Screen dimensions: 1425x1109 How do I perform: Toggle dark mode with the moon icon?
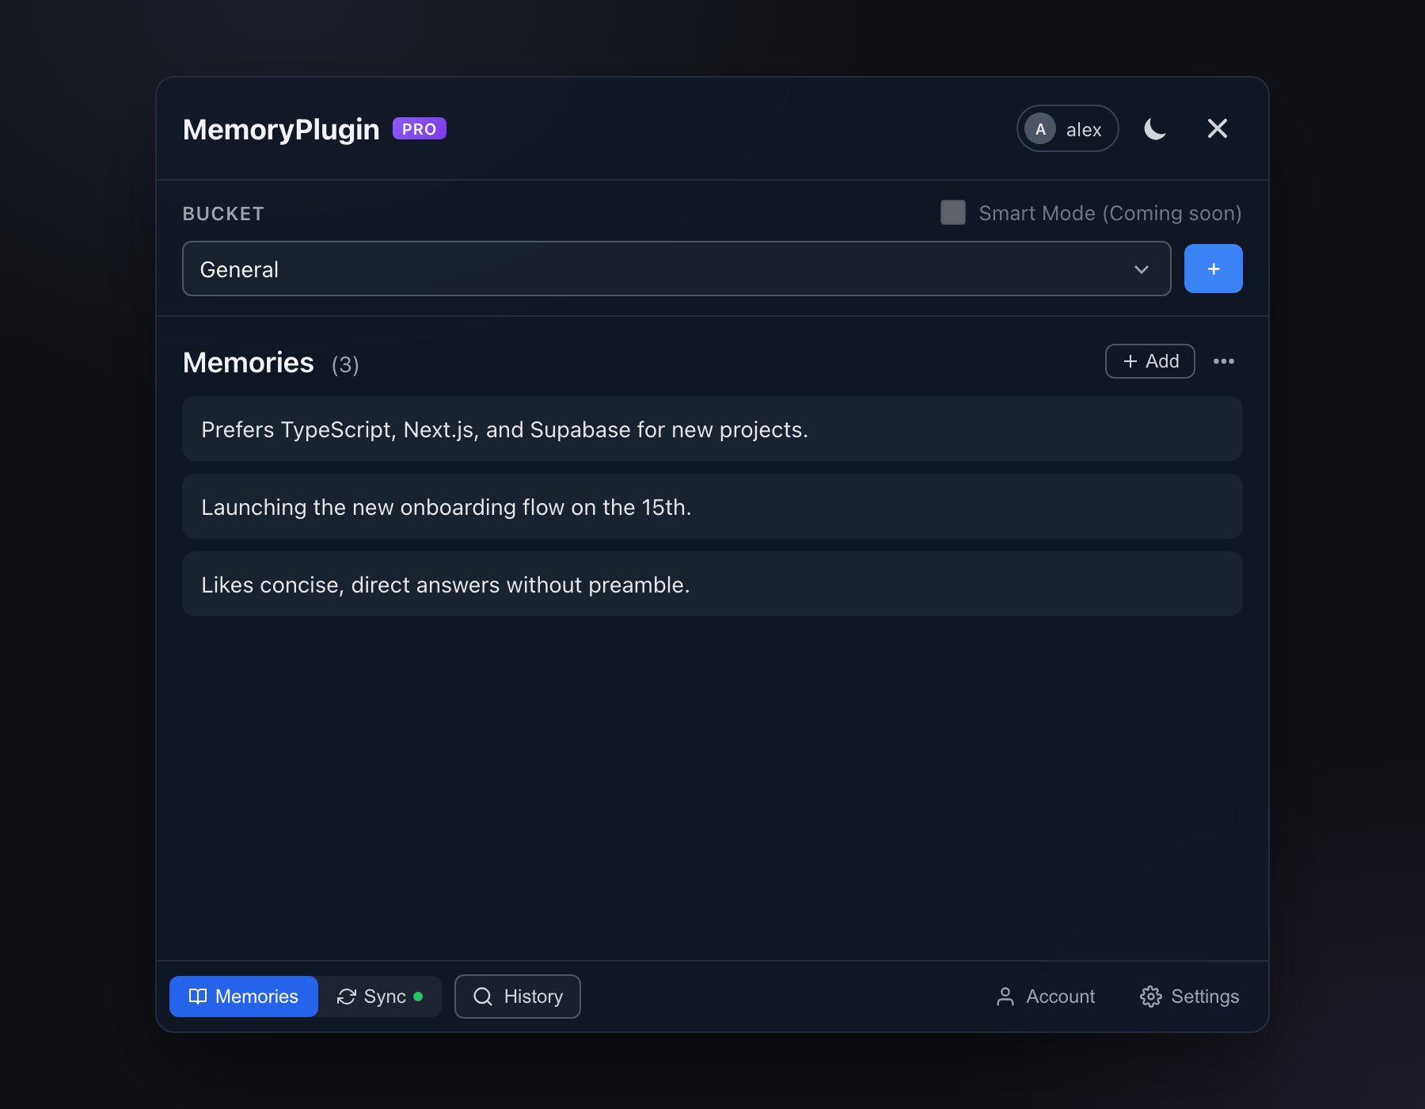point(1155,128)
